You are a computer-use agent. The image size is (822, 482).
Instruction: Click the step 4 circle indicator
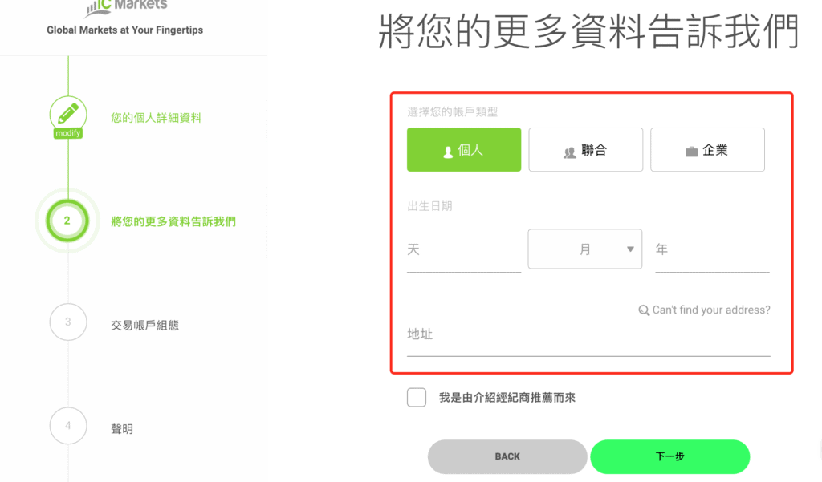tap(68, 425)
